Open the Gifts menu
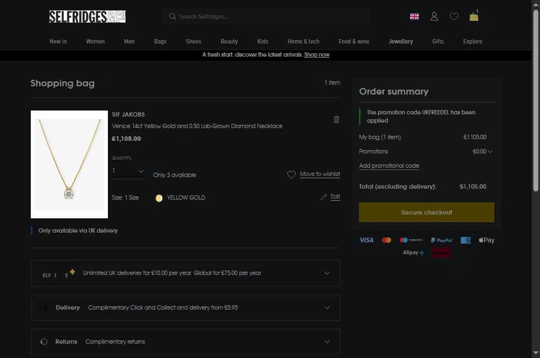 [438, 41]
